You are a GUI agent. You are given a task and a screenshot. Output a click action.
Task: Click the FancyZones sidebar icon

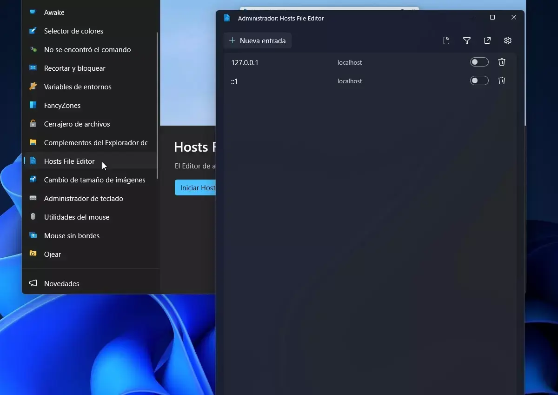click(33, 106)
